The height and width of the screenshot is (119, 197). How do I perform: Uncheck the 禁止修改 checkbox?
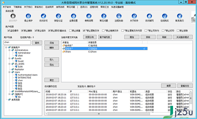tap(36, 31)
